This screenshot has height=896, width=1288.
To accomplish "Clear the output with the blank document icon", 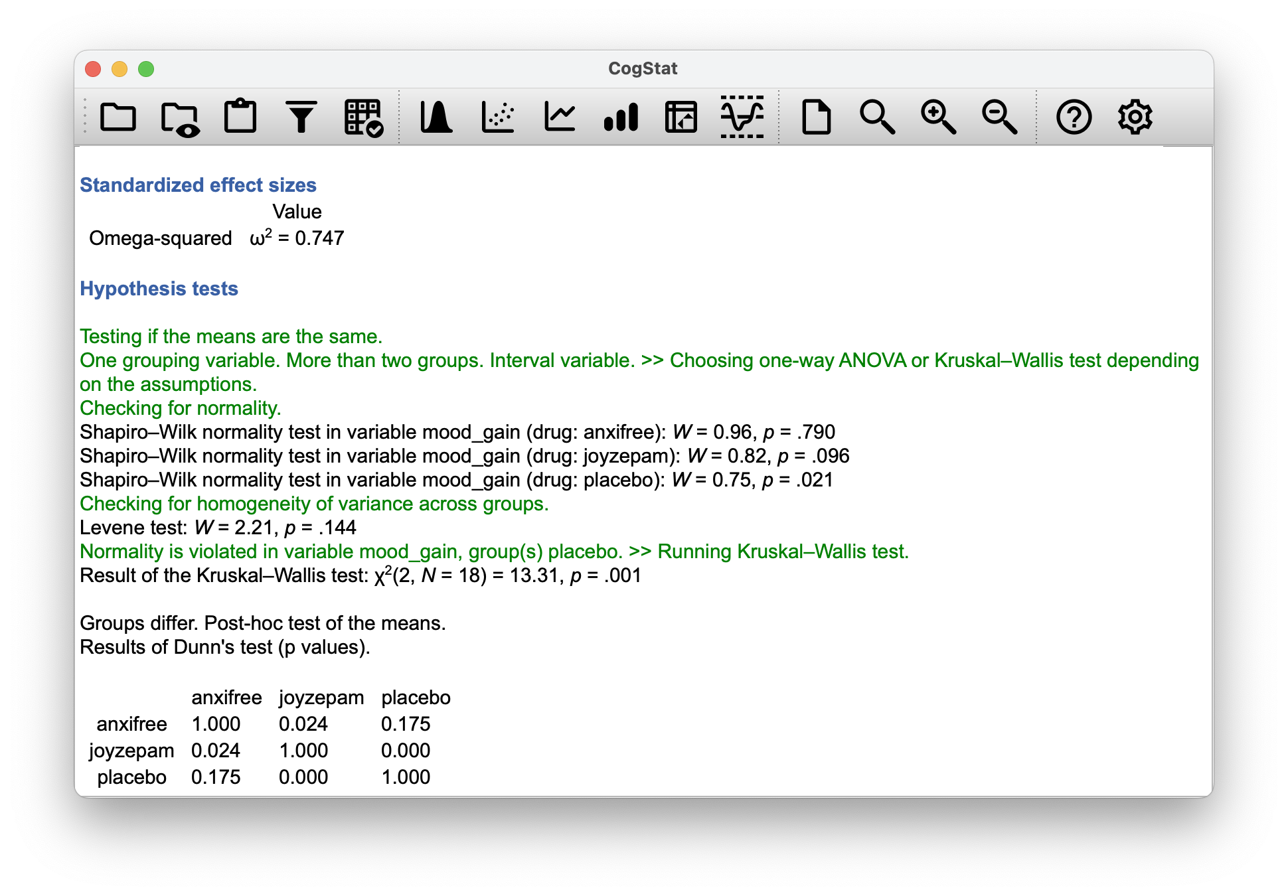I will point(817,117).
